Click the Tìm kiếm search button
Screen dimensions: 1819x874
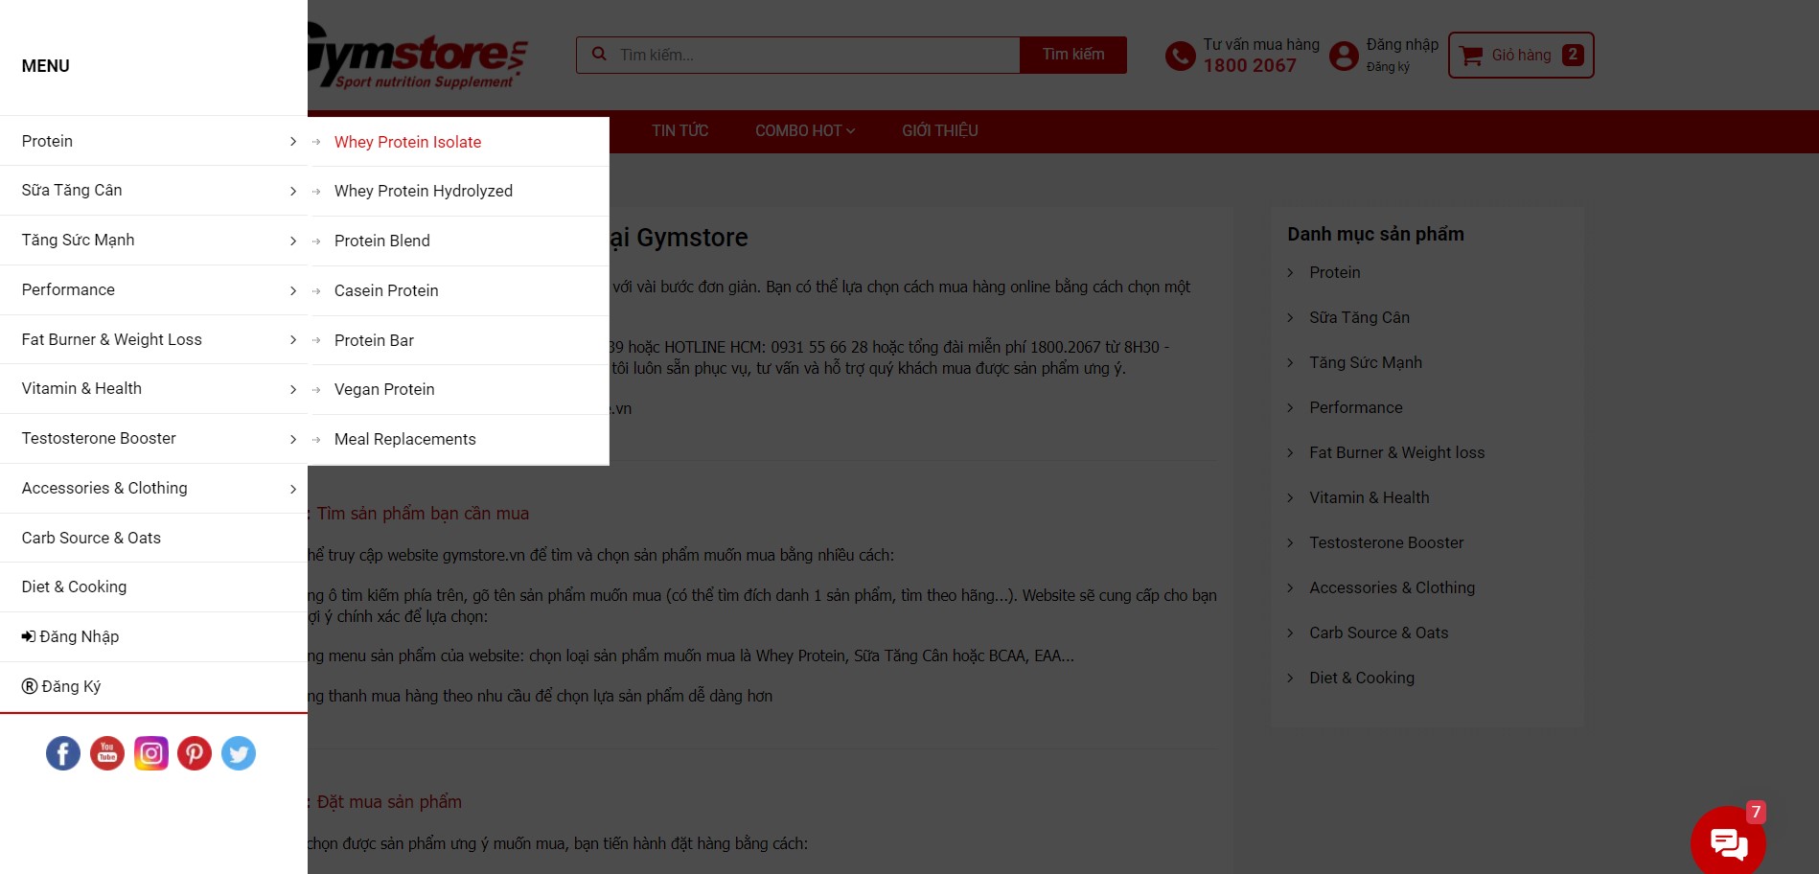1073,55
